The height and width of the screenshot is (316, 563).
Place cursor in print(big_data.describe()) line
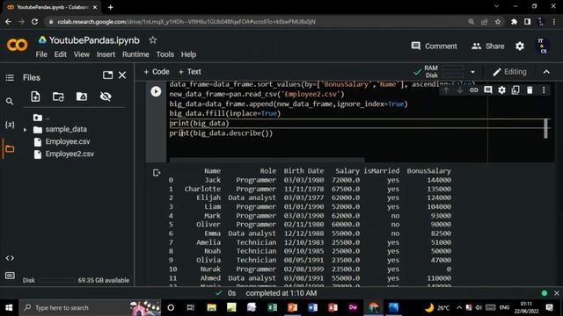pos(221,133)
